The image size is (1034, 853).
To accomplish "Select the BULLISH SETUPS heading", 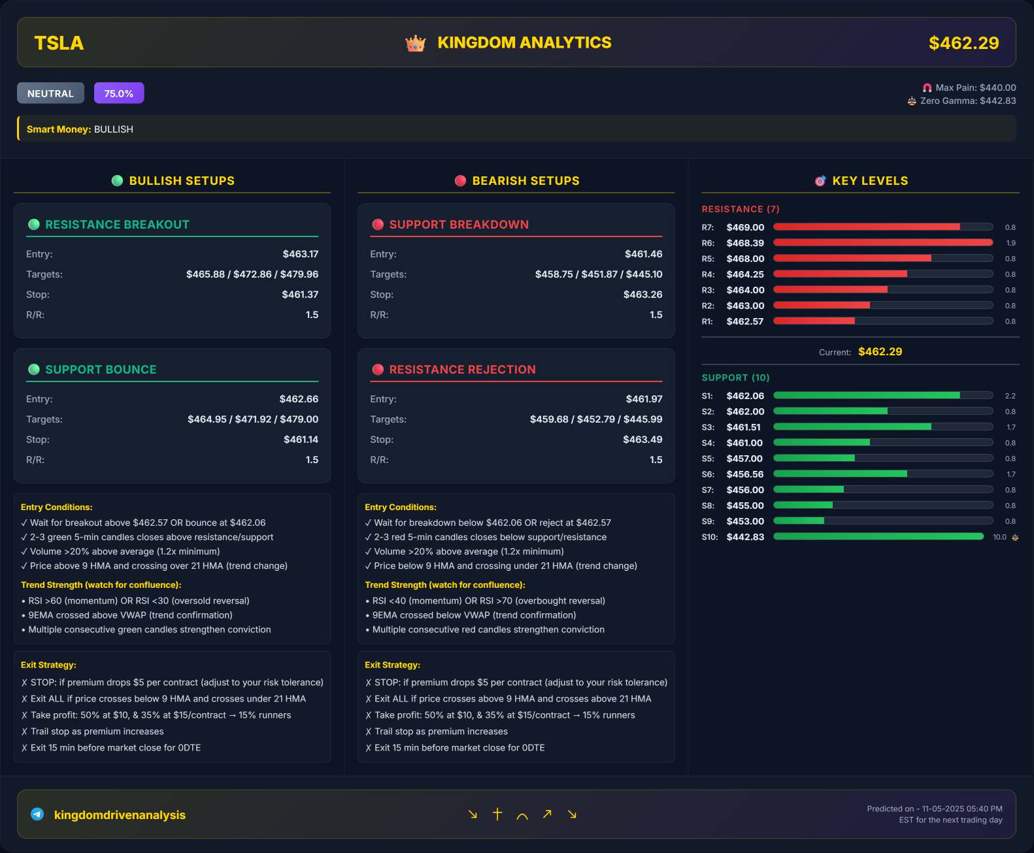I will point(182,181).
